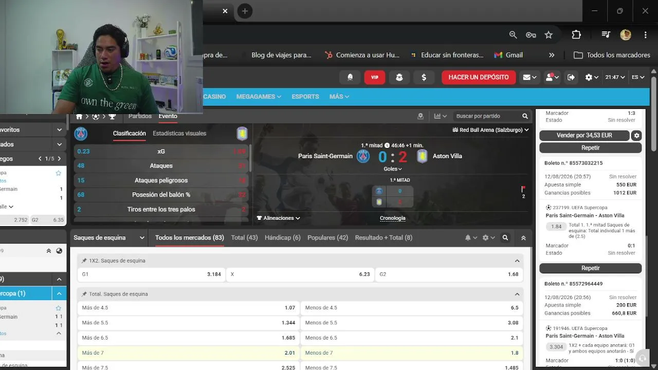The image size is (658, 370).
Task: Open a new browser tab
Action: click(x=245, y=11)
